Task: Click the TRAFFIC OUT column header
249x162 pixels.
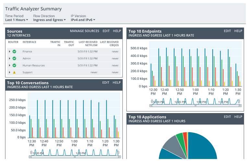Action: coord(69,43)
